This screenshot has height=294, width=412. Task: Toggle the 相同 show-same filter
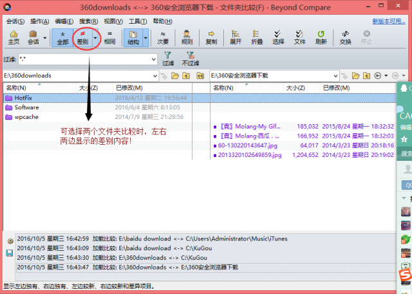(109, 37)
